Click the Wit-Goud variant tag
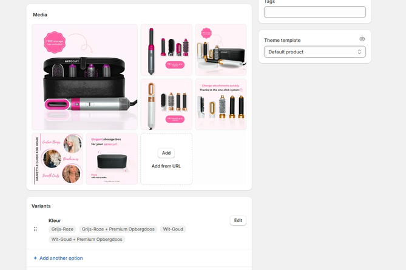Image resolution: width=406 pixels, height=270 pixels. (173, 229)
